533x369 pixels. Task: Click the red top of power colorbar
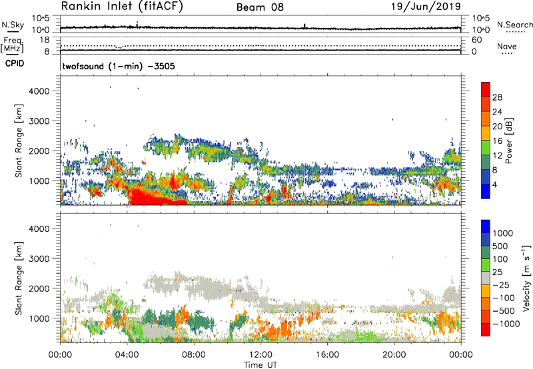[486, 89]
